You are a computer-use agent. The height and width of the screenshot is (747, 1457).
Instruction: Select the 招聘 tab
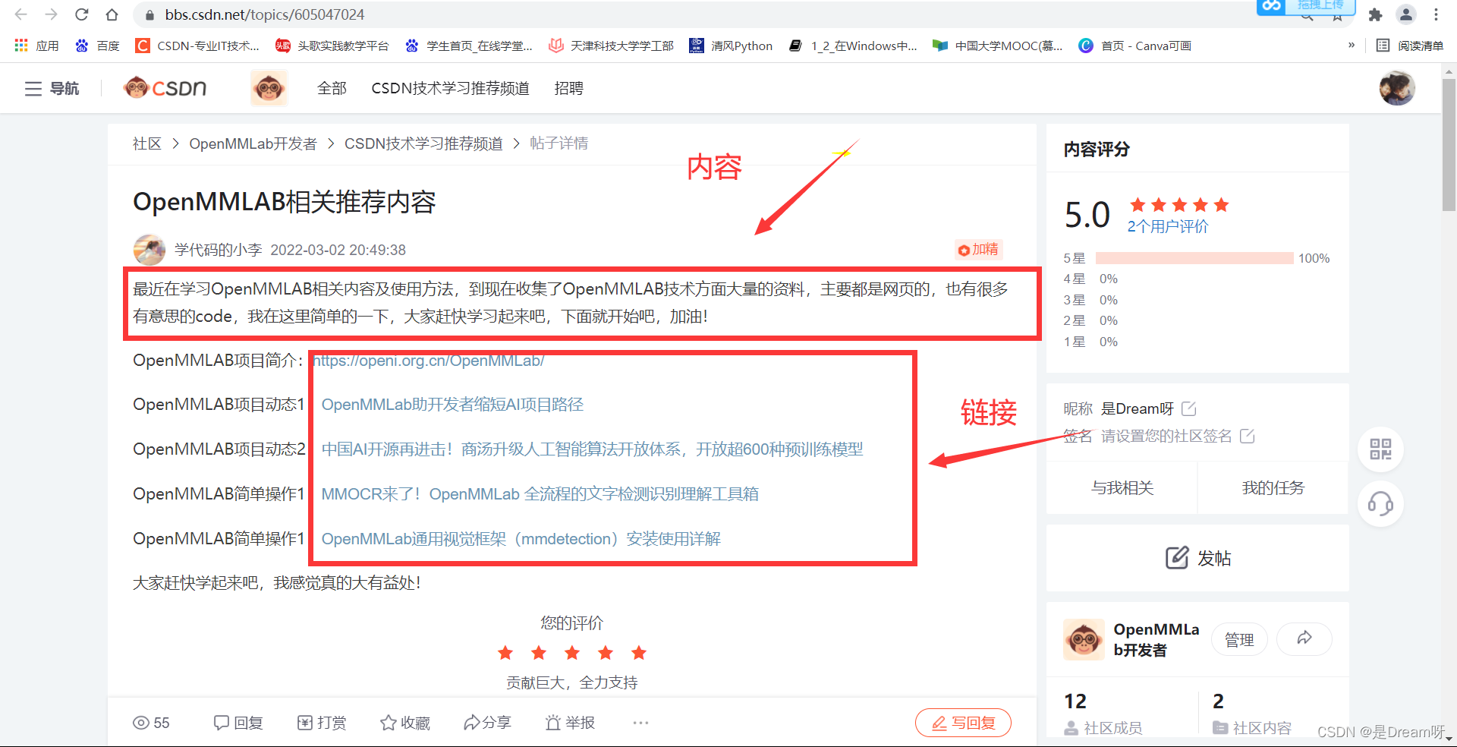(568, 89)
